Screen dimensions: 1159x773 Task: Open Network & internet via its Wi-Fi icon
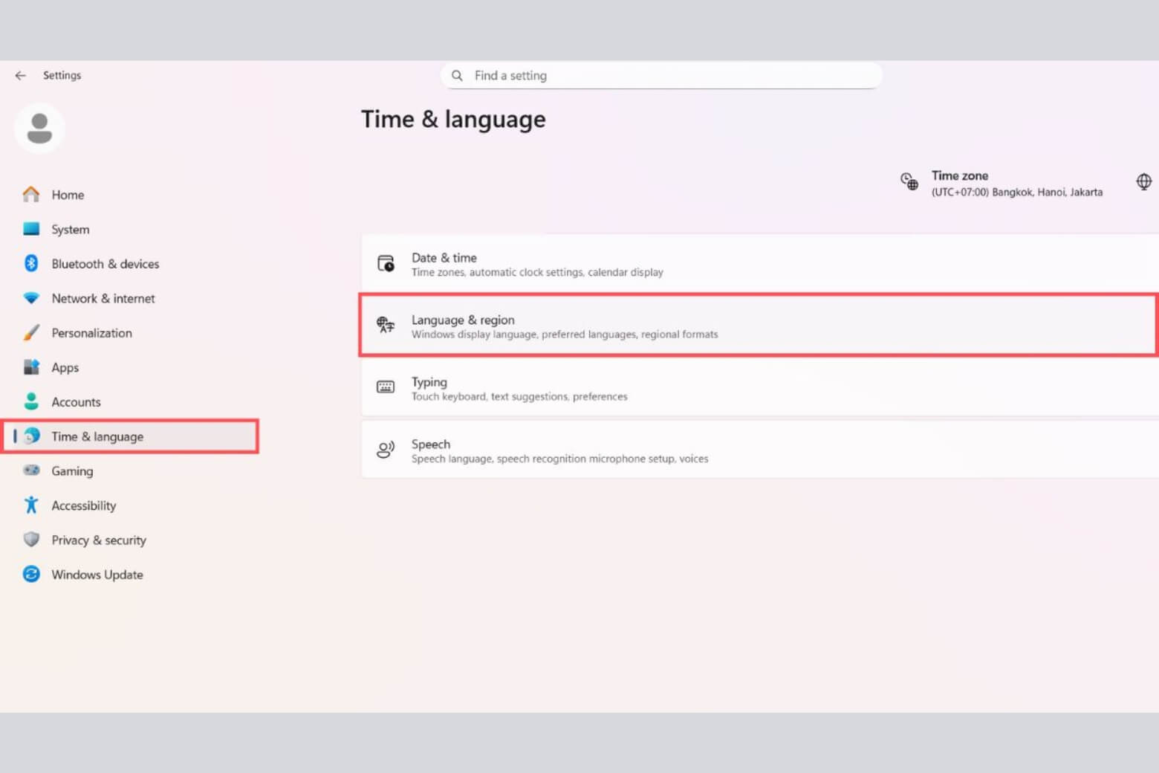[x=30, y=298]
